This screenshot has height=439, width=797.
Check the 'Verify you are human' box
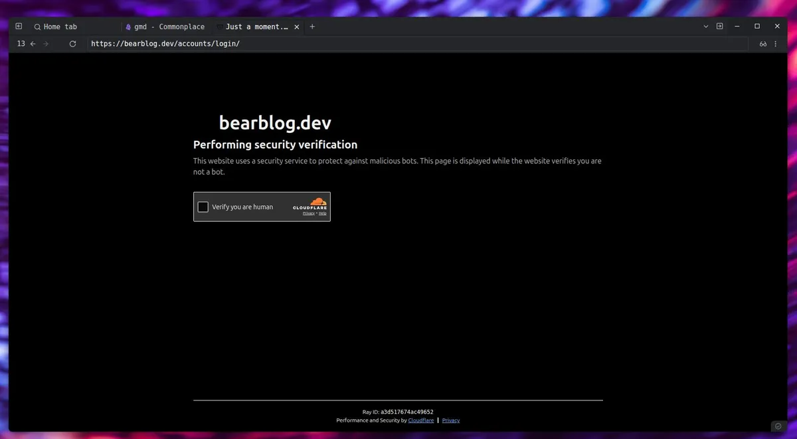(x=203, y=207)
